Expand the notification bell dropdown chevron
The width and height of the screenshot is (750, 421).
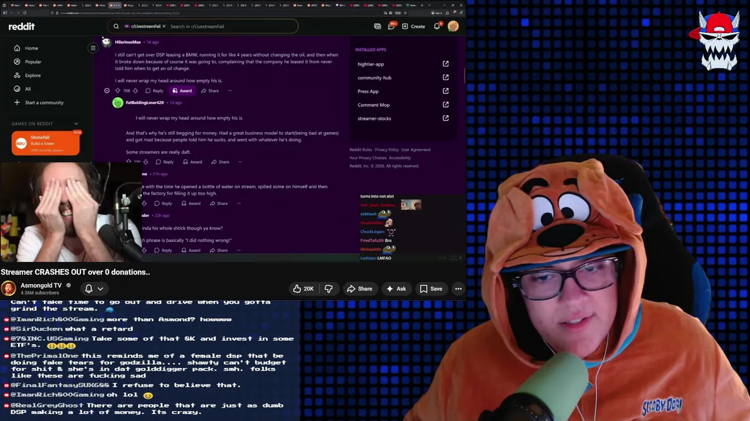[100, 288]
